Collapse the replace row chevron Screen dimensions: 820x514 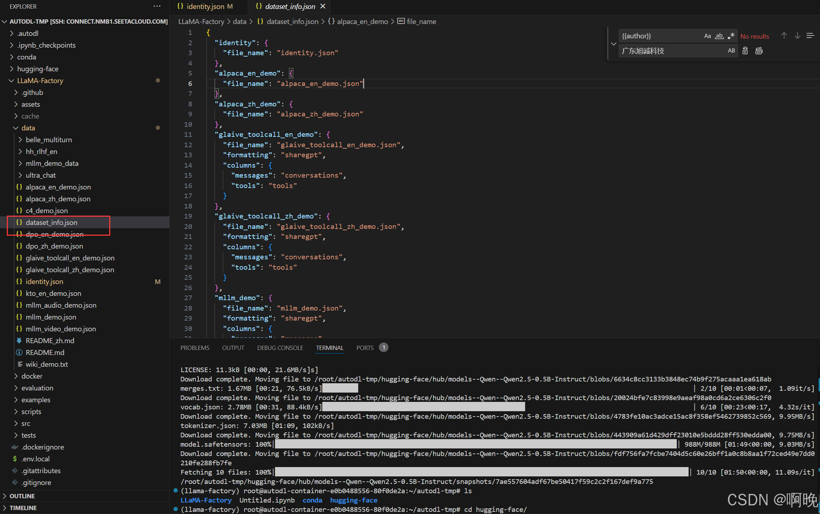tap(613, 44)
